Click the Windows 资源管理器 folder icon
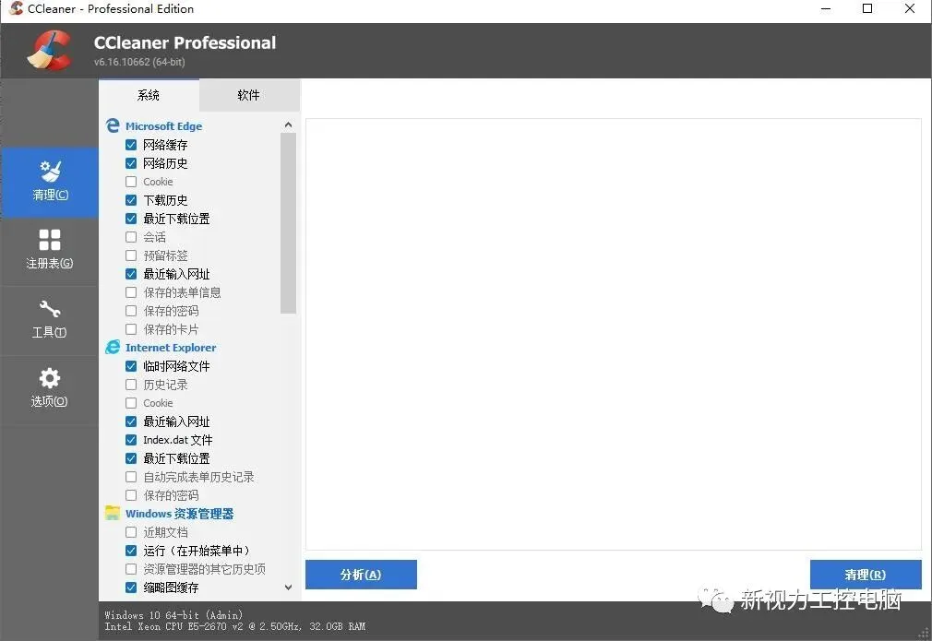Screen dimensions: 932x641 click(x=113, y=514)
